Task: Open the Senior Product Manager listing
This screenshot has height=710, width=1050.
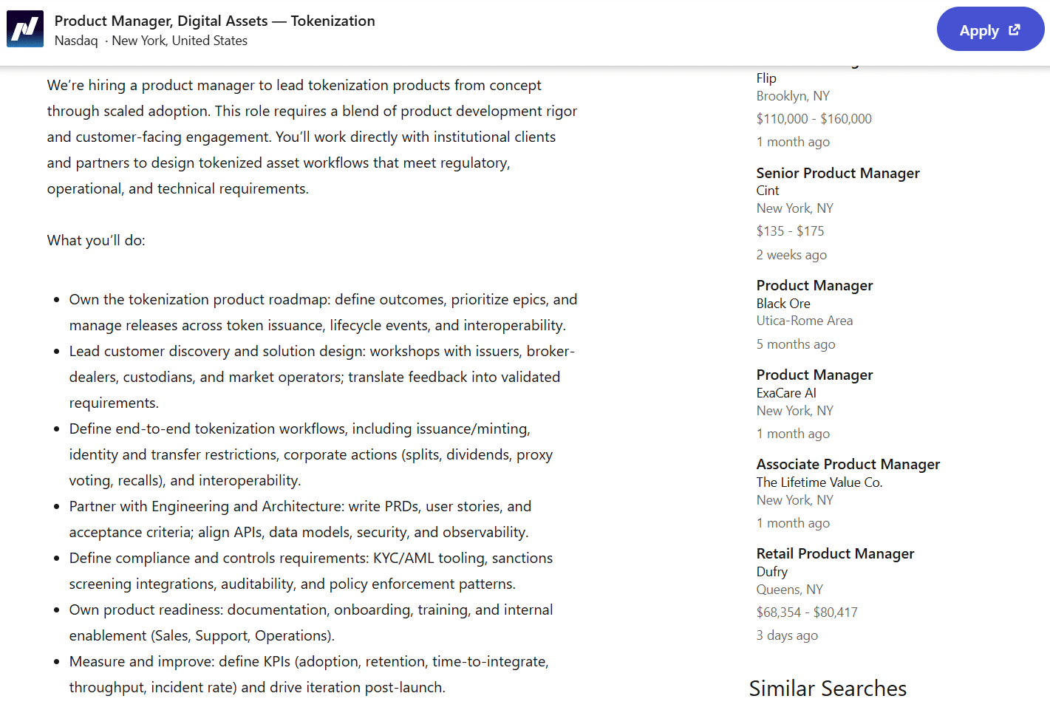Action: (x=837, y=173)
